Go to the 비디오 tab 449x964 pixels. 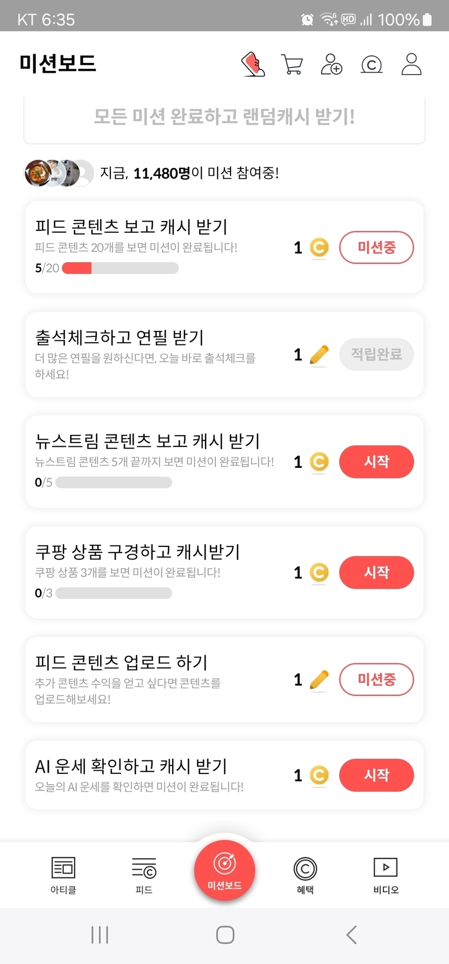click(x=386, y=875)
